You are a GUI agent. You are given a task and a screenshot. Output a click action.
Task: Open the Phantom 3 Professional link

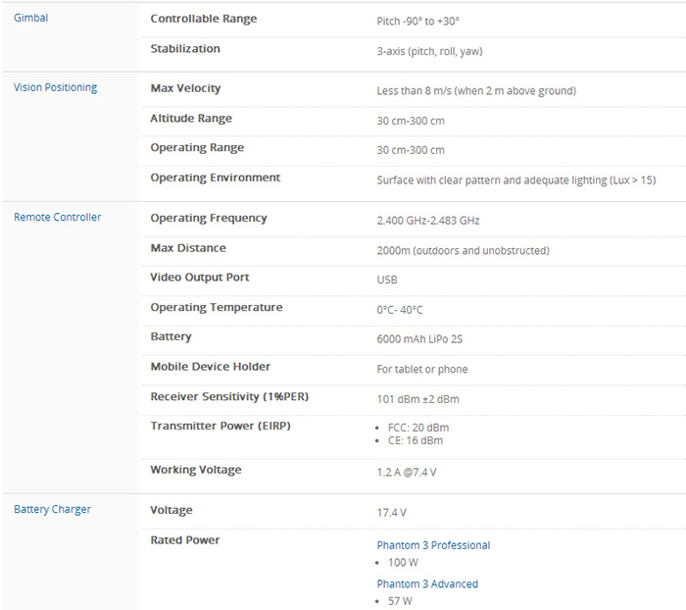pos(433,545)
